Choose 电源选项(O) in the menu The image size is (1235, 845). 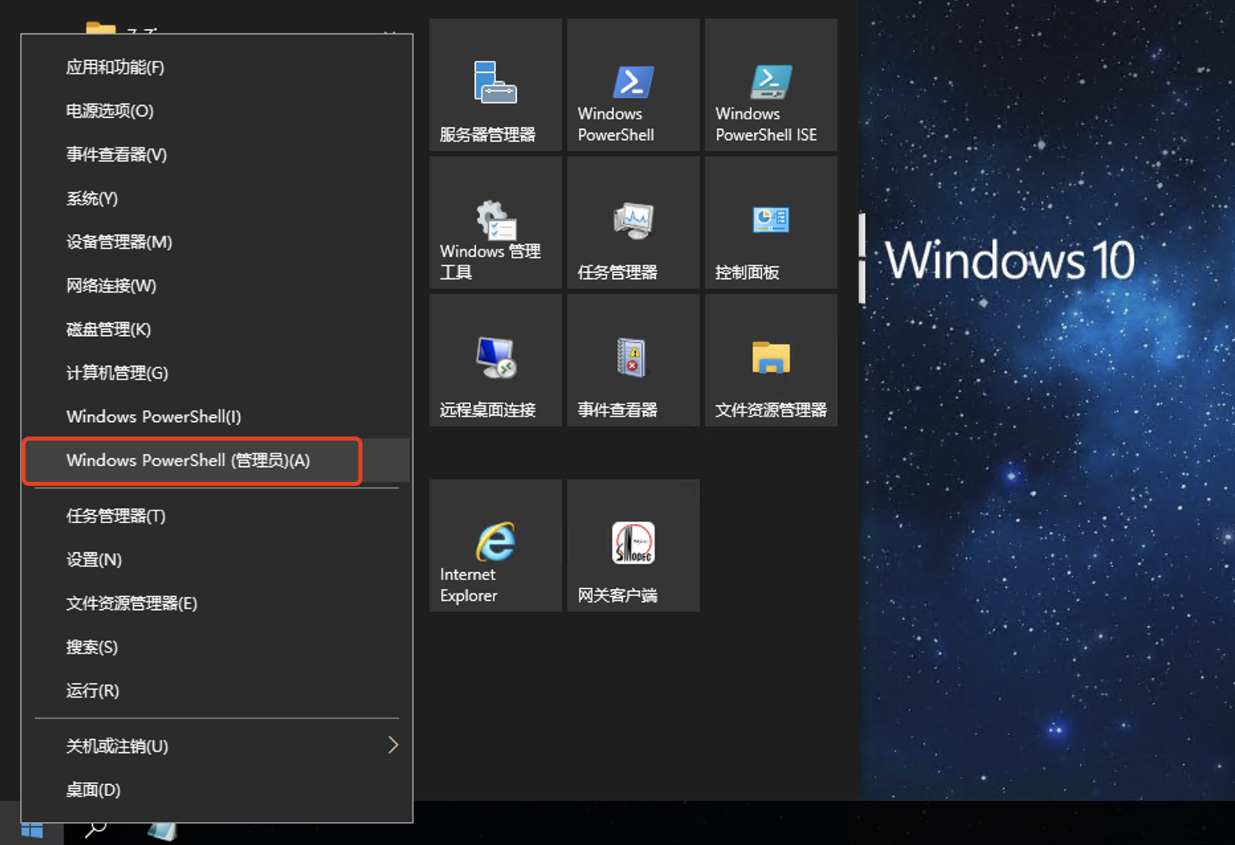coord(217,111)
